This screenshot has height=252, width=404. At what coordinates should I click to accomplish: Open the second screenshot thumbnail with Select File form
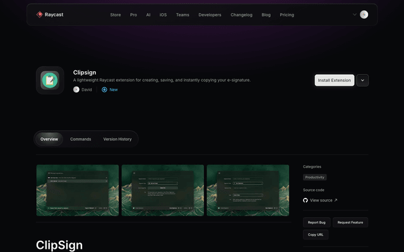163,190
